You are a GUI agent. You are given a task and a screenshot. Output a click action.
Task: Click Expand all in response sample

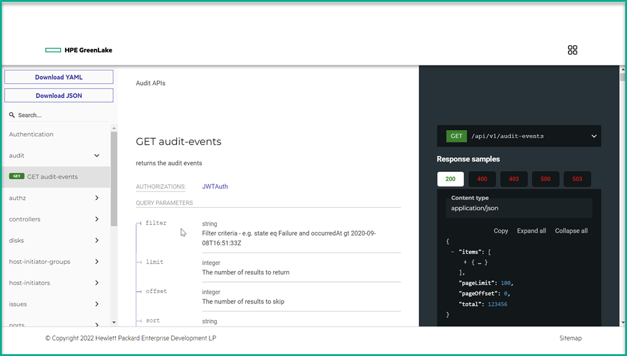coord(531,231)
